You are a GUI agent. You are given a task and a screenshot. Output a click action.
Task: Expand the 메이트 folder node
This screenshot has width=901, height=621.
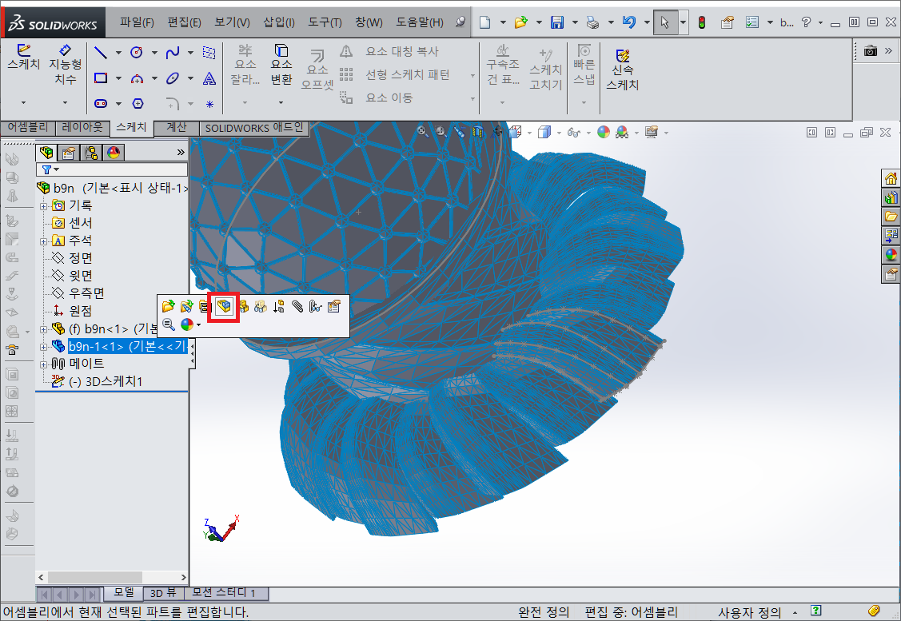click(x=44, y=364)
